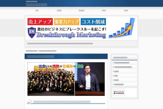Select the middle item of the five navigation menu items
This screenshot has width=163, height=109.
pos(81,10)
